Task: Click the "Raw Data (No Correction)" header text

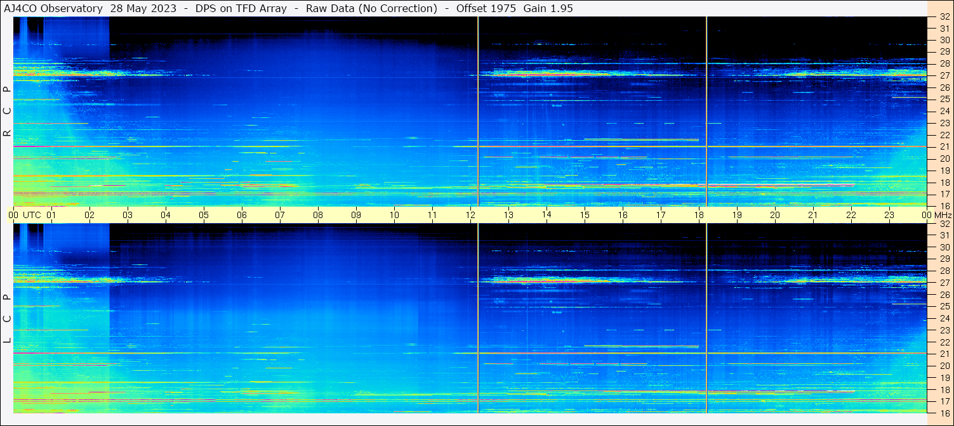Action: point(371,8)
